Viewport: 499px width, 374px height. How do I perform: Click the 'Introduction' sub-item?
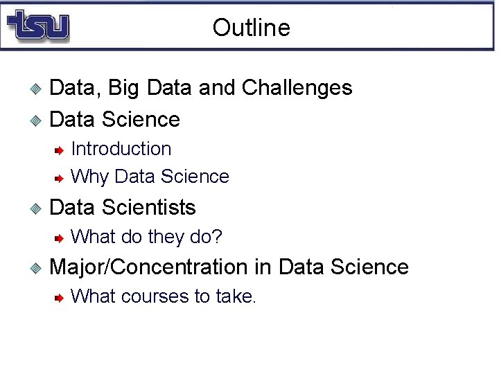[x=121, y=149]
